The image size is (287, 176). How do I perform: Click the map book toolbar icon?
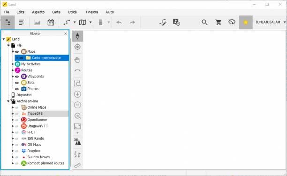coord(83,22)
